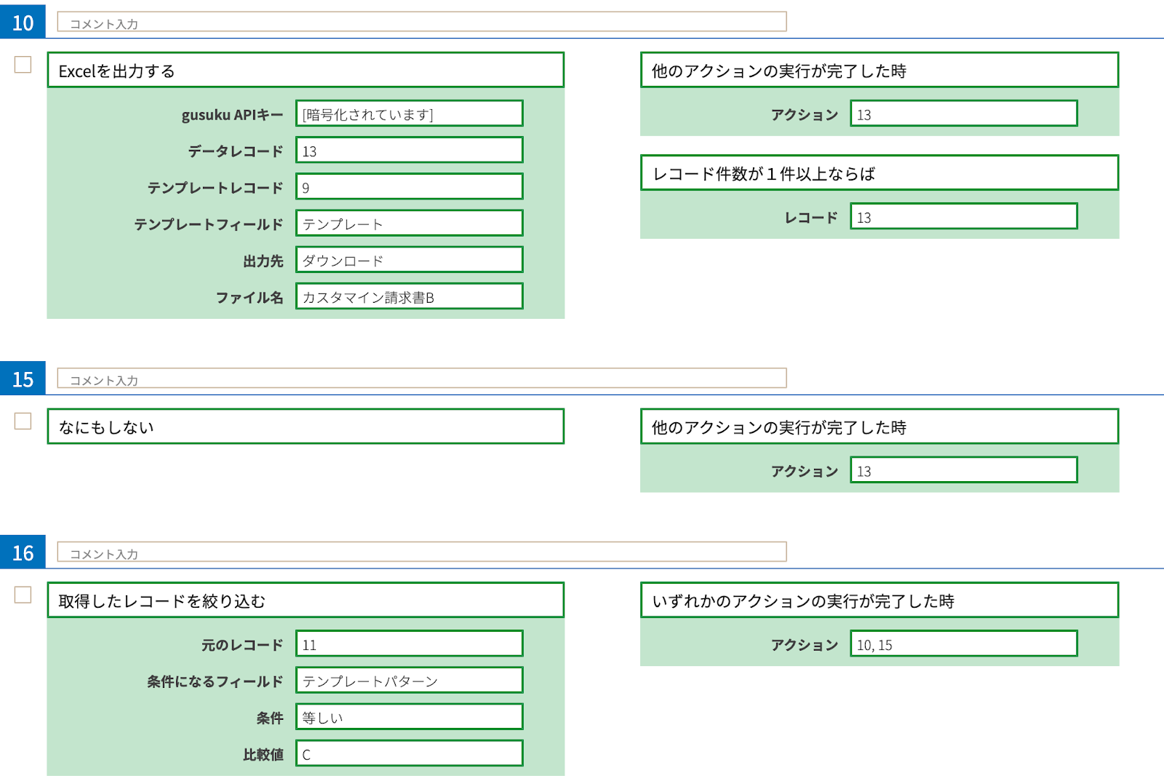
Task: Click the gusuku APIキー field
Action: click(410, 114)
